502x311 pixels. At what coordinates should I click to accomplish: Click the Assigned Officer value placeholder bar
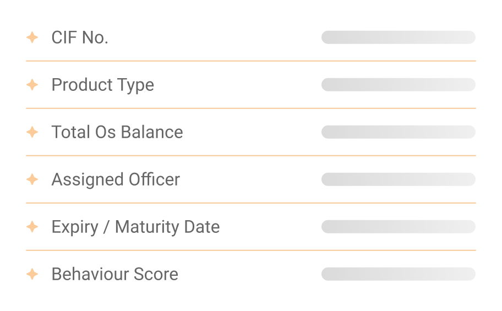pyautogui.click(x=398, y=179)
